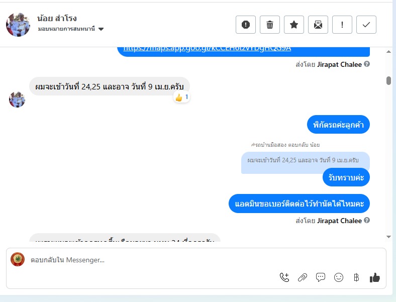The width and height of the screenshot is (396, 302).
Task: Star this conversation as follow-up
Action: point(293,25)
